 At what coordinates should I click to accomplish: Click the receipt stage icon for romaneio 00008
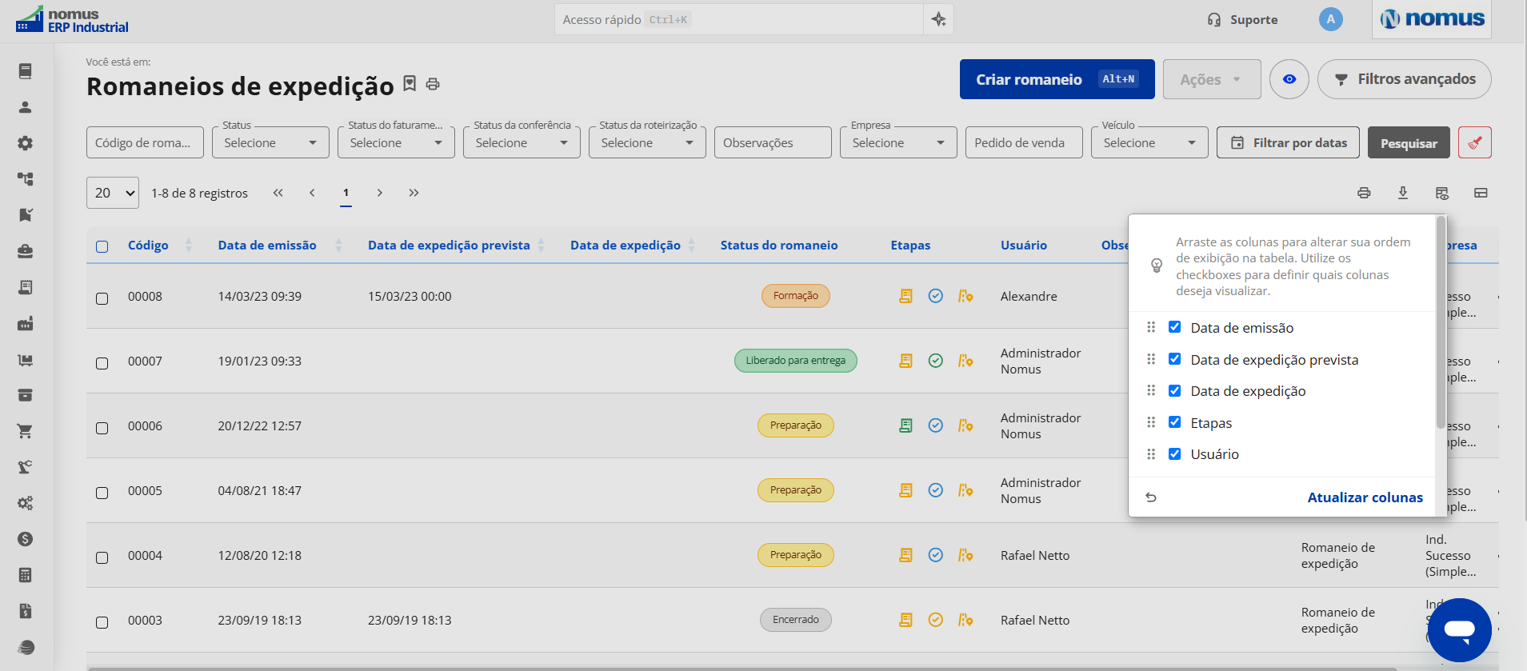coord(905,296)
